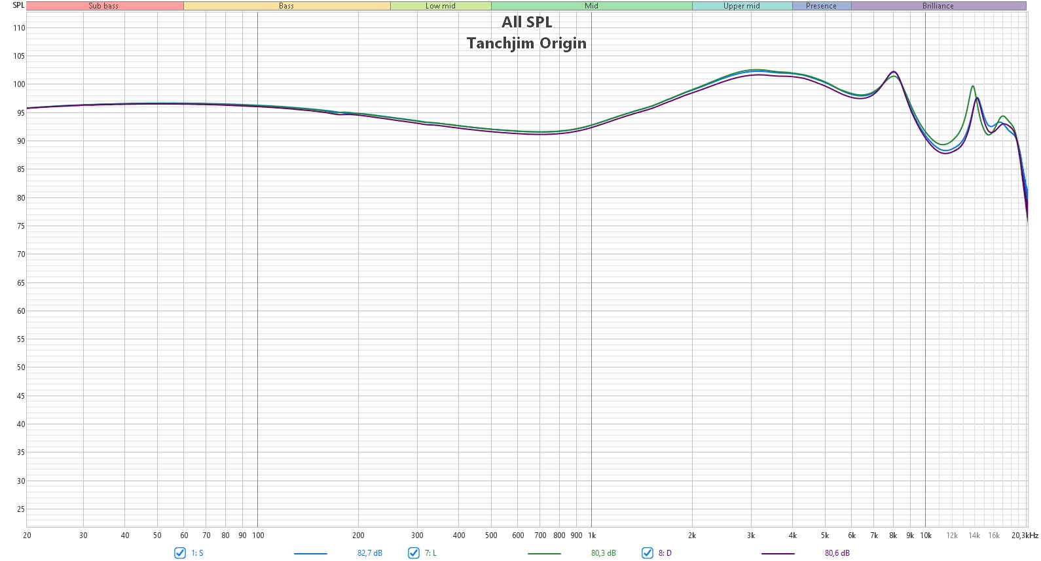Click the "14k" frequency axis tick label
This screenshot has height=561, width=1041.
click(974, 535)
